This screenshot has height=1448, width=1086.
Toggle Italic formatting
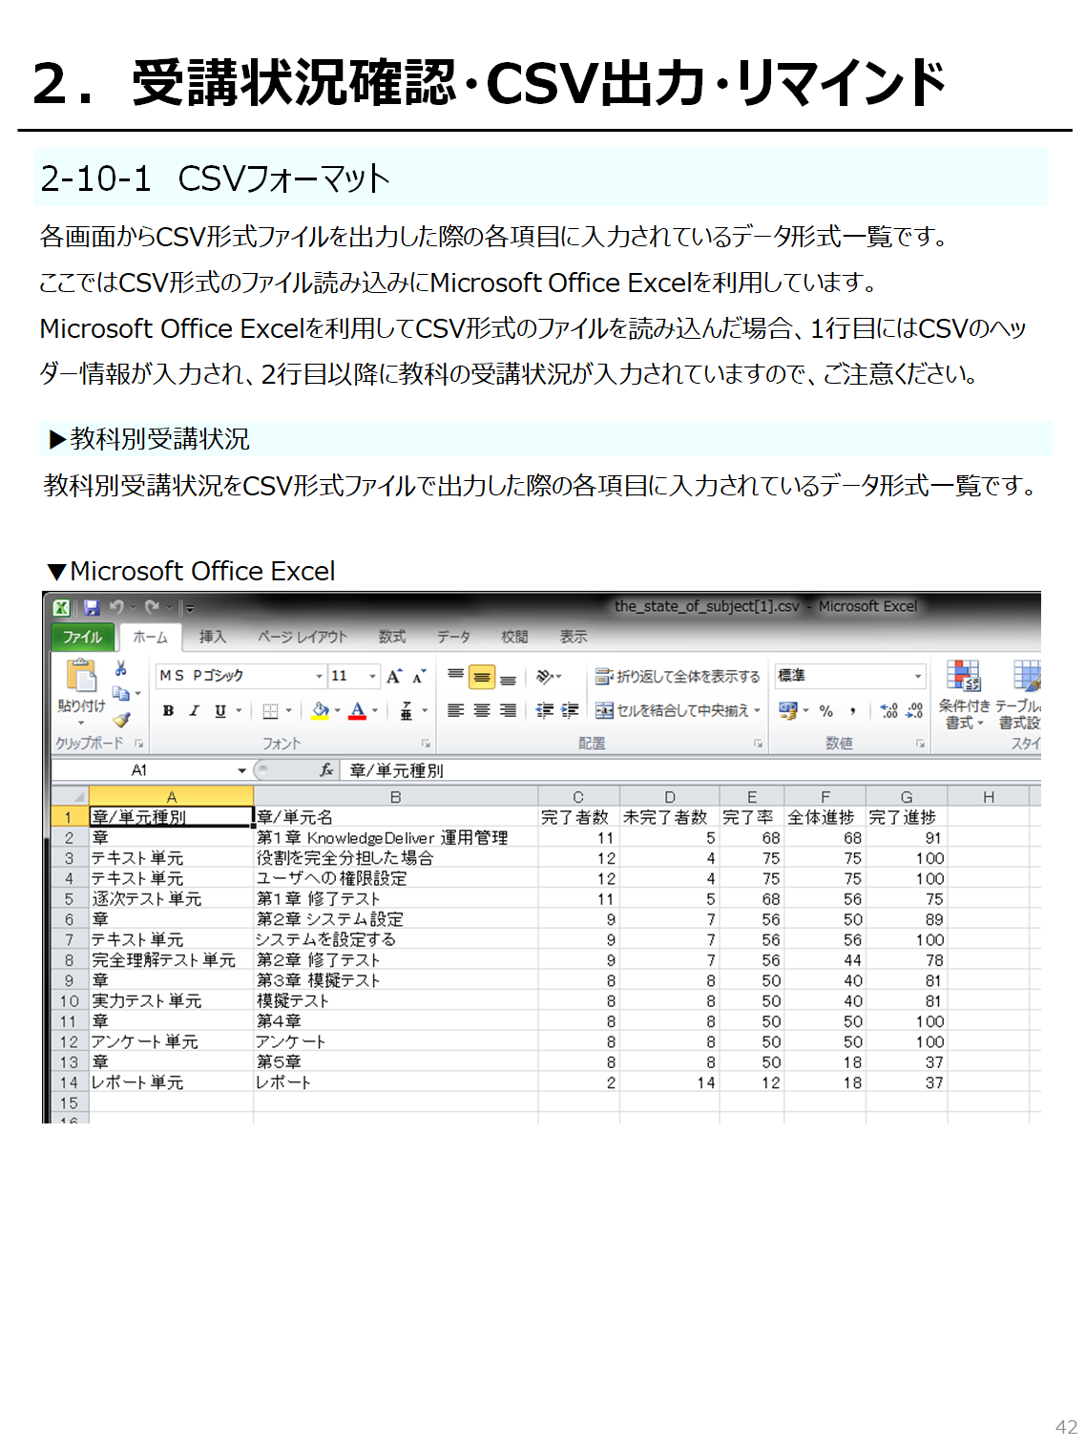[x=194, y=710]
